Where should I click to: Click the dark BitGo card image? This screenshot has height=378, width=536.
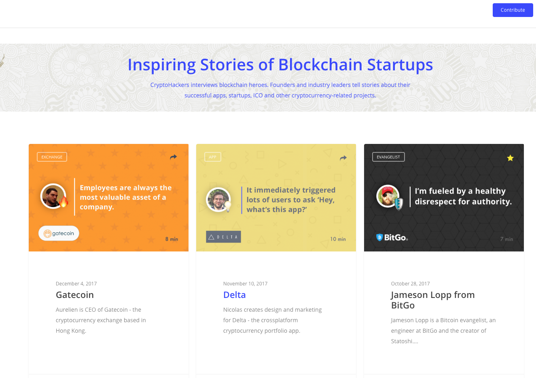point(444,198)
